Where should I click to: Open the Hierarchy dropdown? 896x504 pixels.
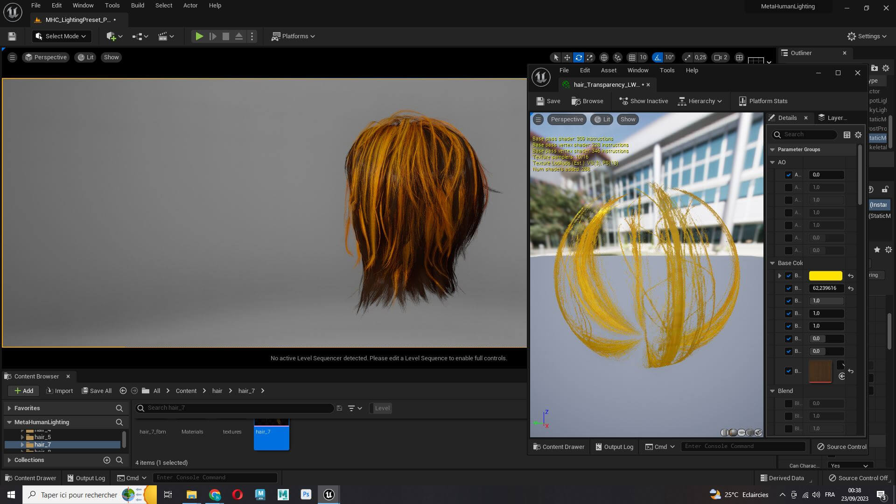[700, 101]
